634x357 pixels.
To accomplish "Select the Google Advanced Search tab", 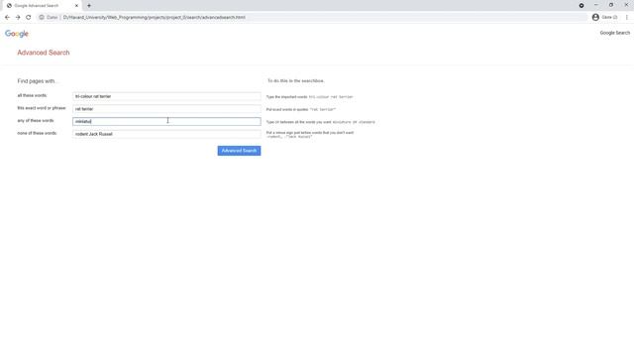I will point(42,6).
